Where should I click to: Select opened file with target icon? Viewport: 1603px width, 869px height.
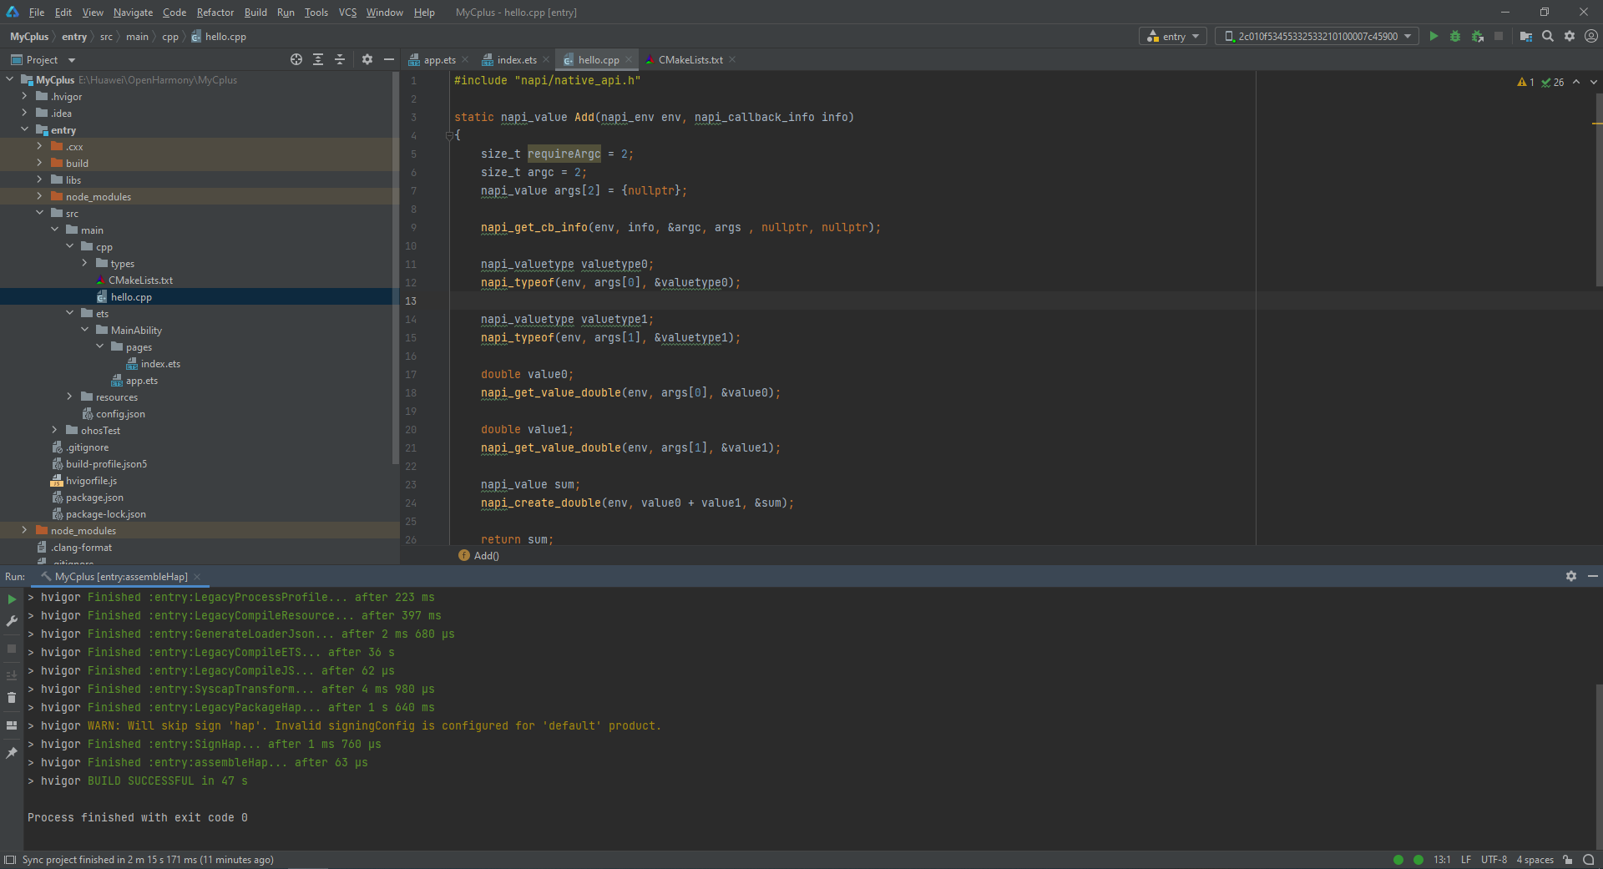pos(296,59)
